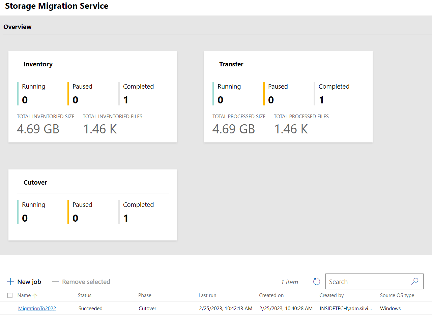This screenshot has width=432, height=320.
Task: Click the Created on column header
Action: point(271,295)
